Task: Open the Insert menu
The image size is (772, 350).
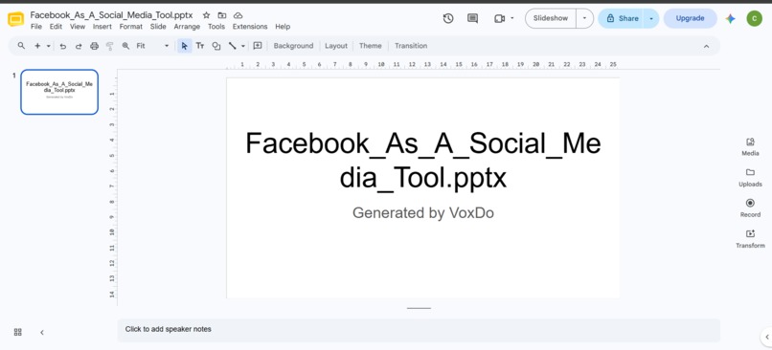Action: click(x=102, y=27)
